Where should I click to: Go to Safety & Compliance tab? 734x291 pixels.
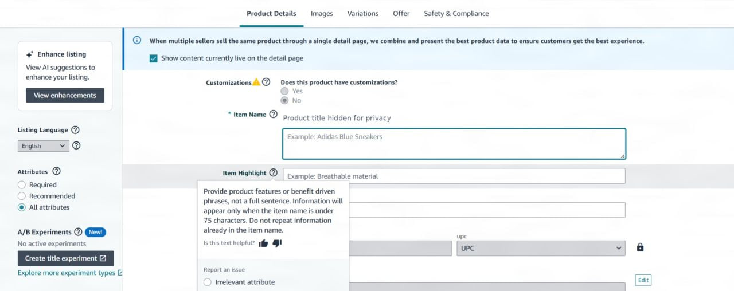click(x=456, y=14)
